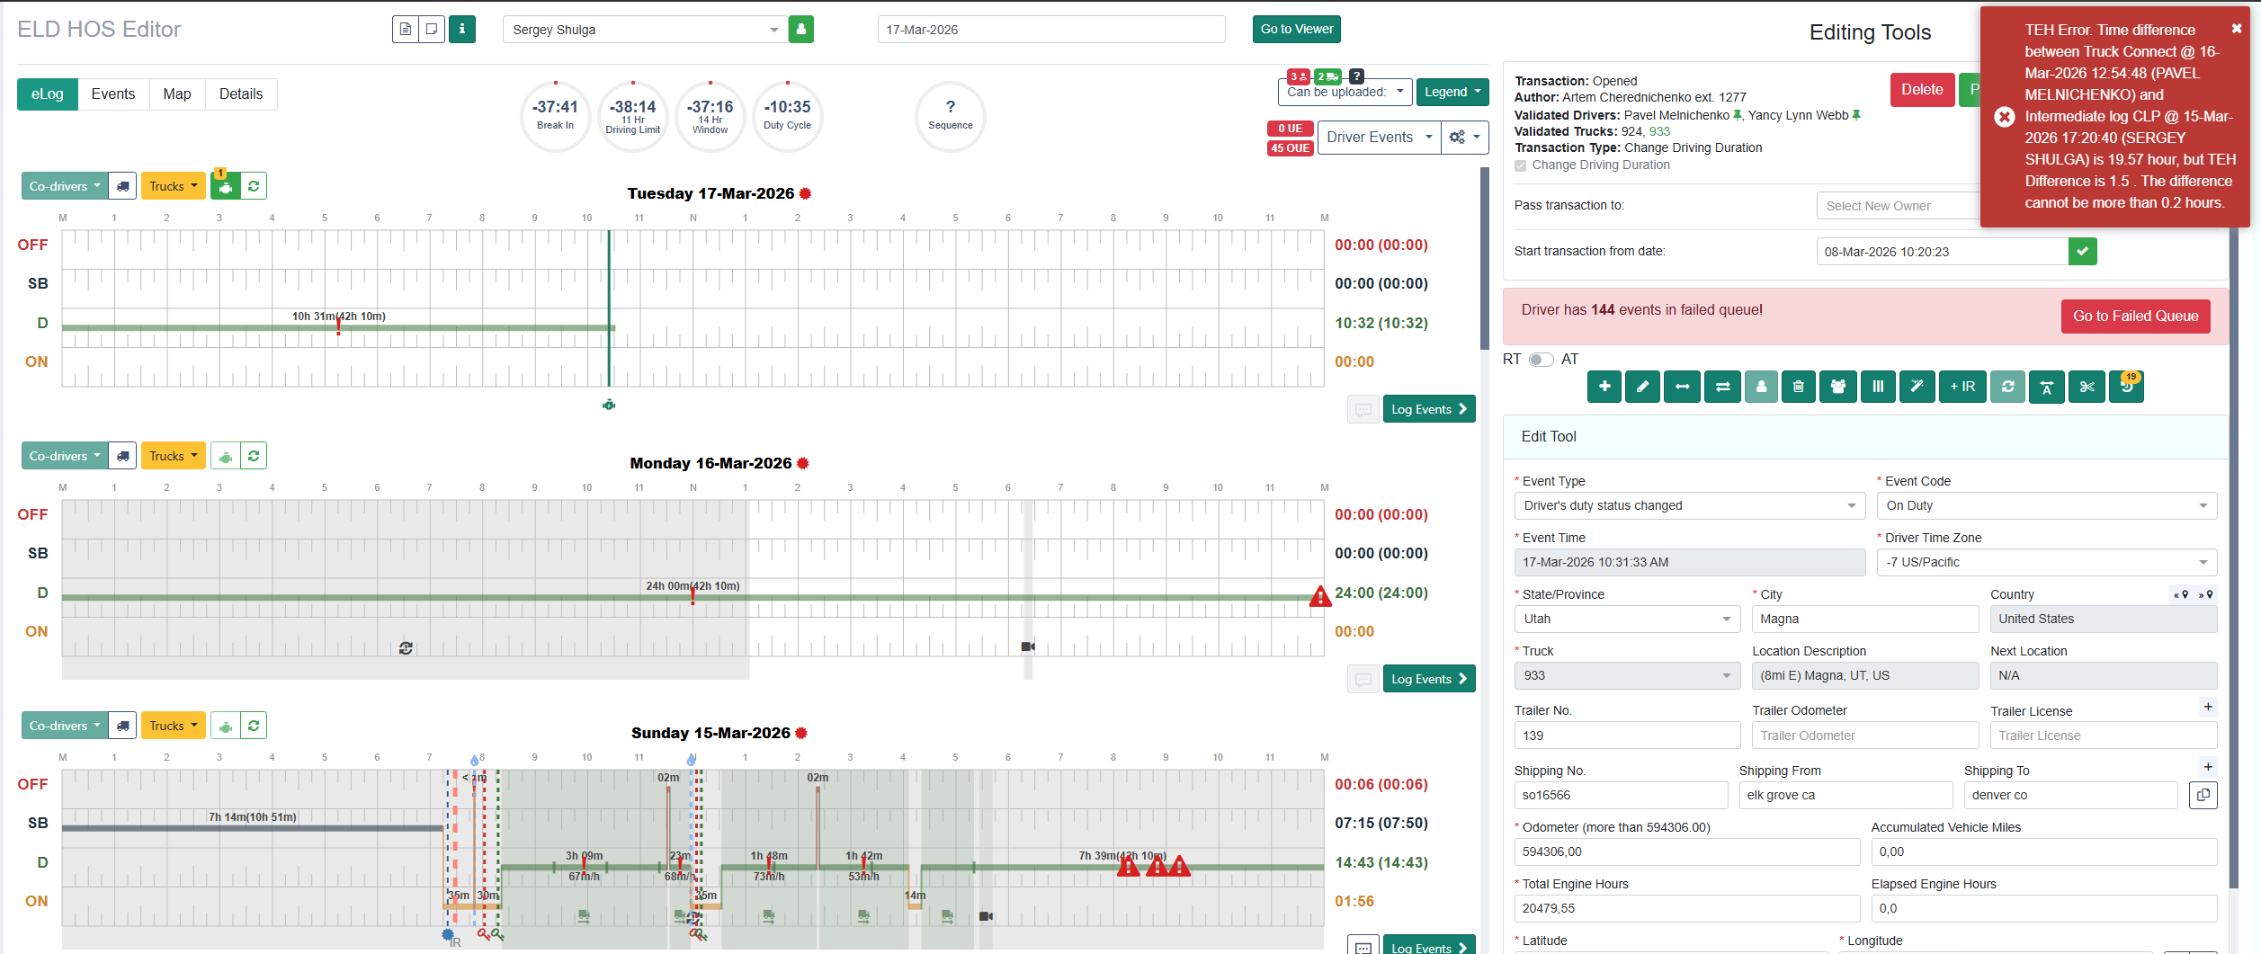Click the date field showing 17-Mar-2026
Screen dimensions: 2261x954
point(1051,30)
